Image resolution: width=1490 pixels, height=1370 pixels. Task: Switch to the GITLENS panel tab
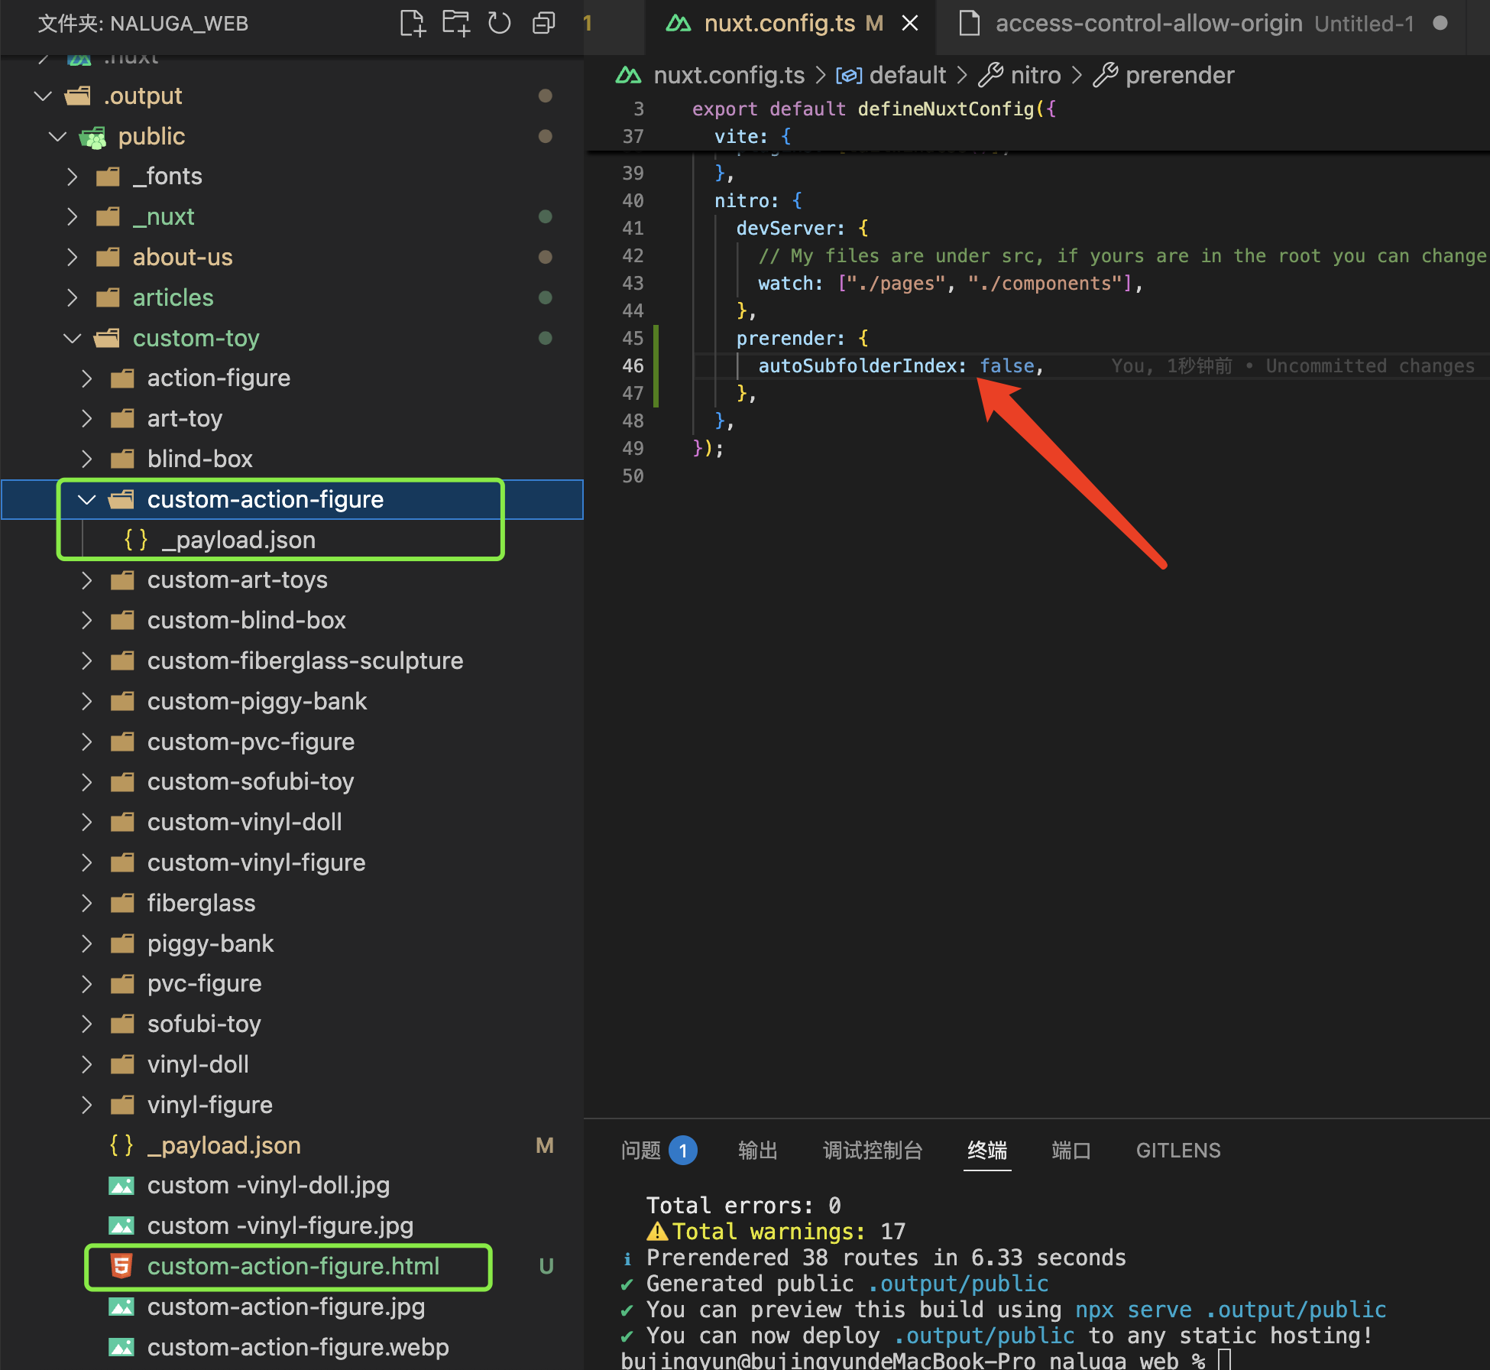tap(1177, 1151)
